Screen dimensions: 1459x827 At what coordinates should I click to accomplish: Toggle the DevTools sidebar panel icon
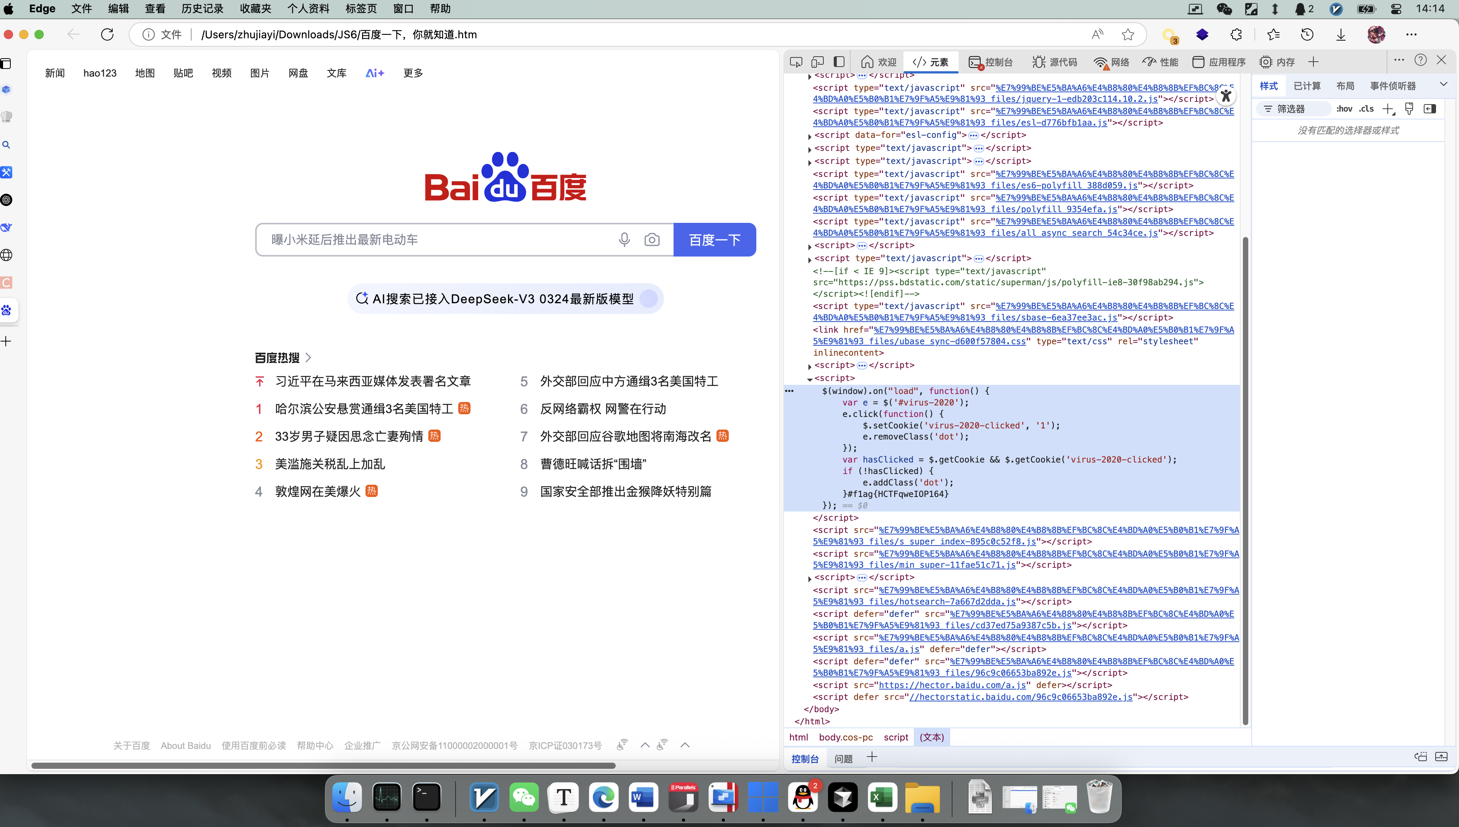tap(839, 62)
